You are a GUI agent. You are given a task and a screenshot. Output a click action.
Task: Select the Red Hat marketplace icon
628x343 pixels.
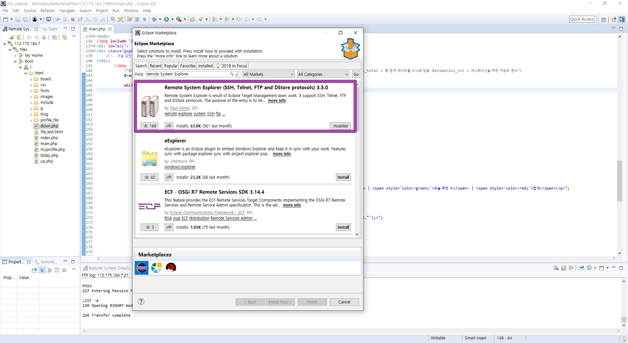(171, 268)
